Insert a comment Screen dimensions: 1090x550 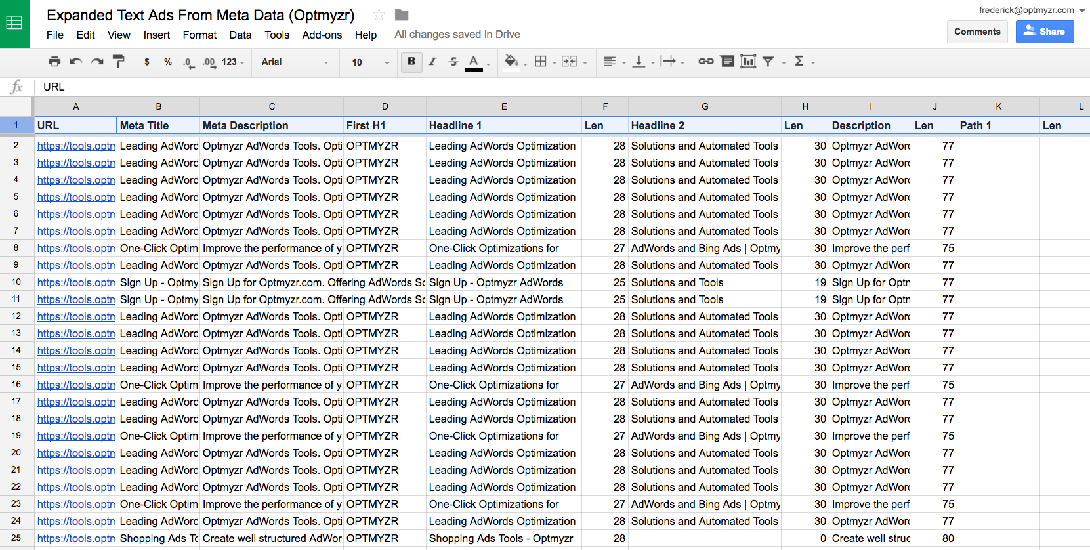click(x=727, y=62)
